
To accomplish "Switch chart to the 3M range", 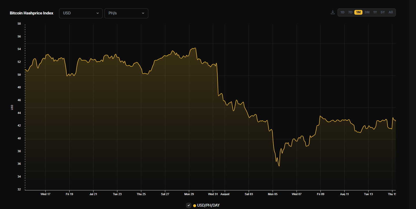I will coord(367,12).
